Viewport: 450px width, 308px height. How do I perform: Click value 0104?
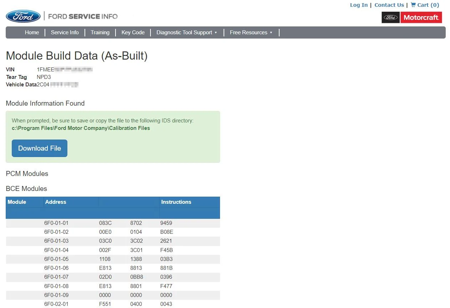[x=136, y=232]
